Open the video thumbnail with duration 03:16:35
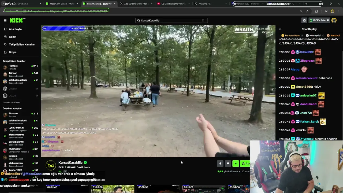 coord(158,189)
